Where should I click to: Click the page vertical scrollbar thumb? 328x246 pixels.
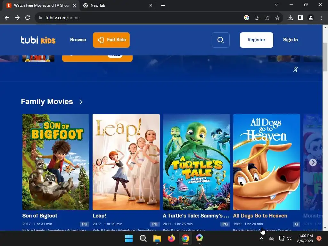click(x=325, y=57)
